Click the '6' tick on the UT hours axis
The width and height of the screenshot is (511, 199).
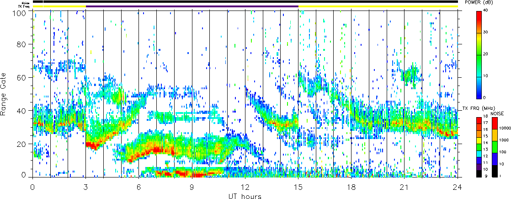coord(139,187)
